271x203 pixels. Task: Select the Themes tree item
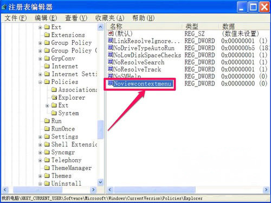tap(61, 175)
